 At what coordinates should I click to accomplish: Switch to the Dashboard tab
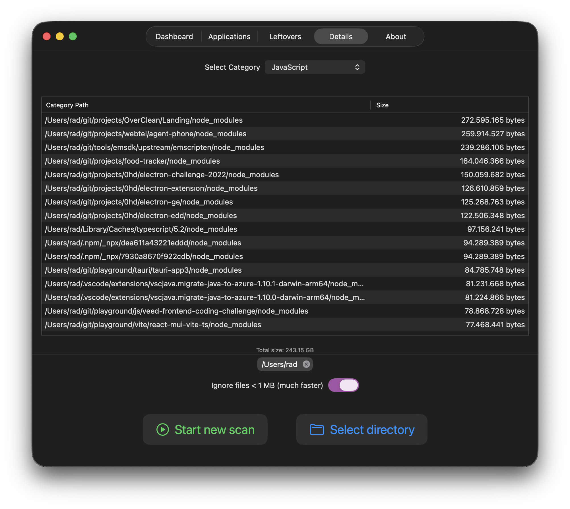pos(174,37)
